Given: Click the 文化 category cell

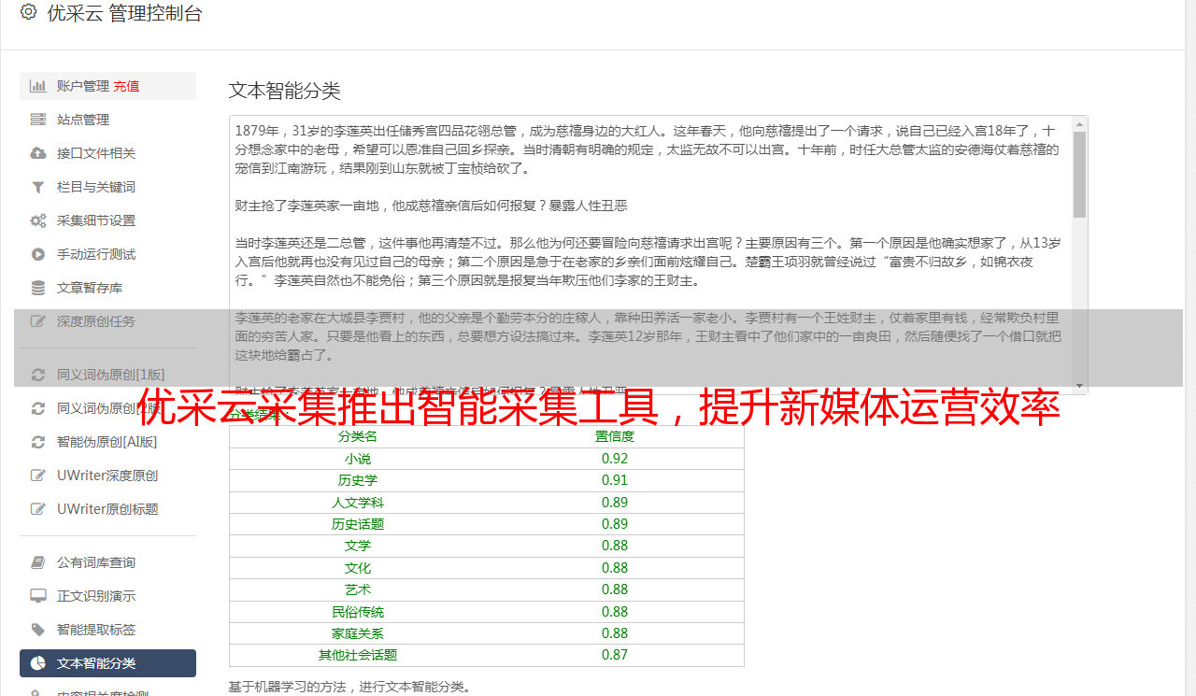Looking at the screenshot, I should pos(358,568).
